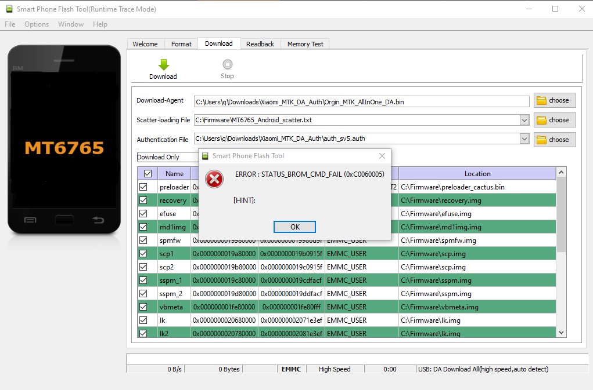Expand the Authentication File dropdown
The width and height of the screenshot is (593, 390).
click(524, 140)
